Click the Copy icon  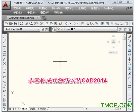[46, 24]
